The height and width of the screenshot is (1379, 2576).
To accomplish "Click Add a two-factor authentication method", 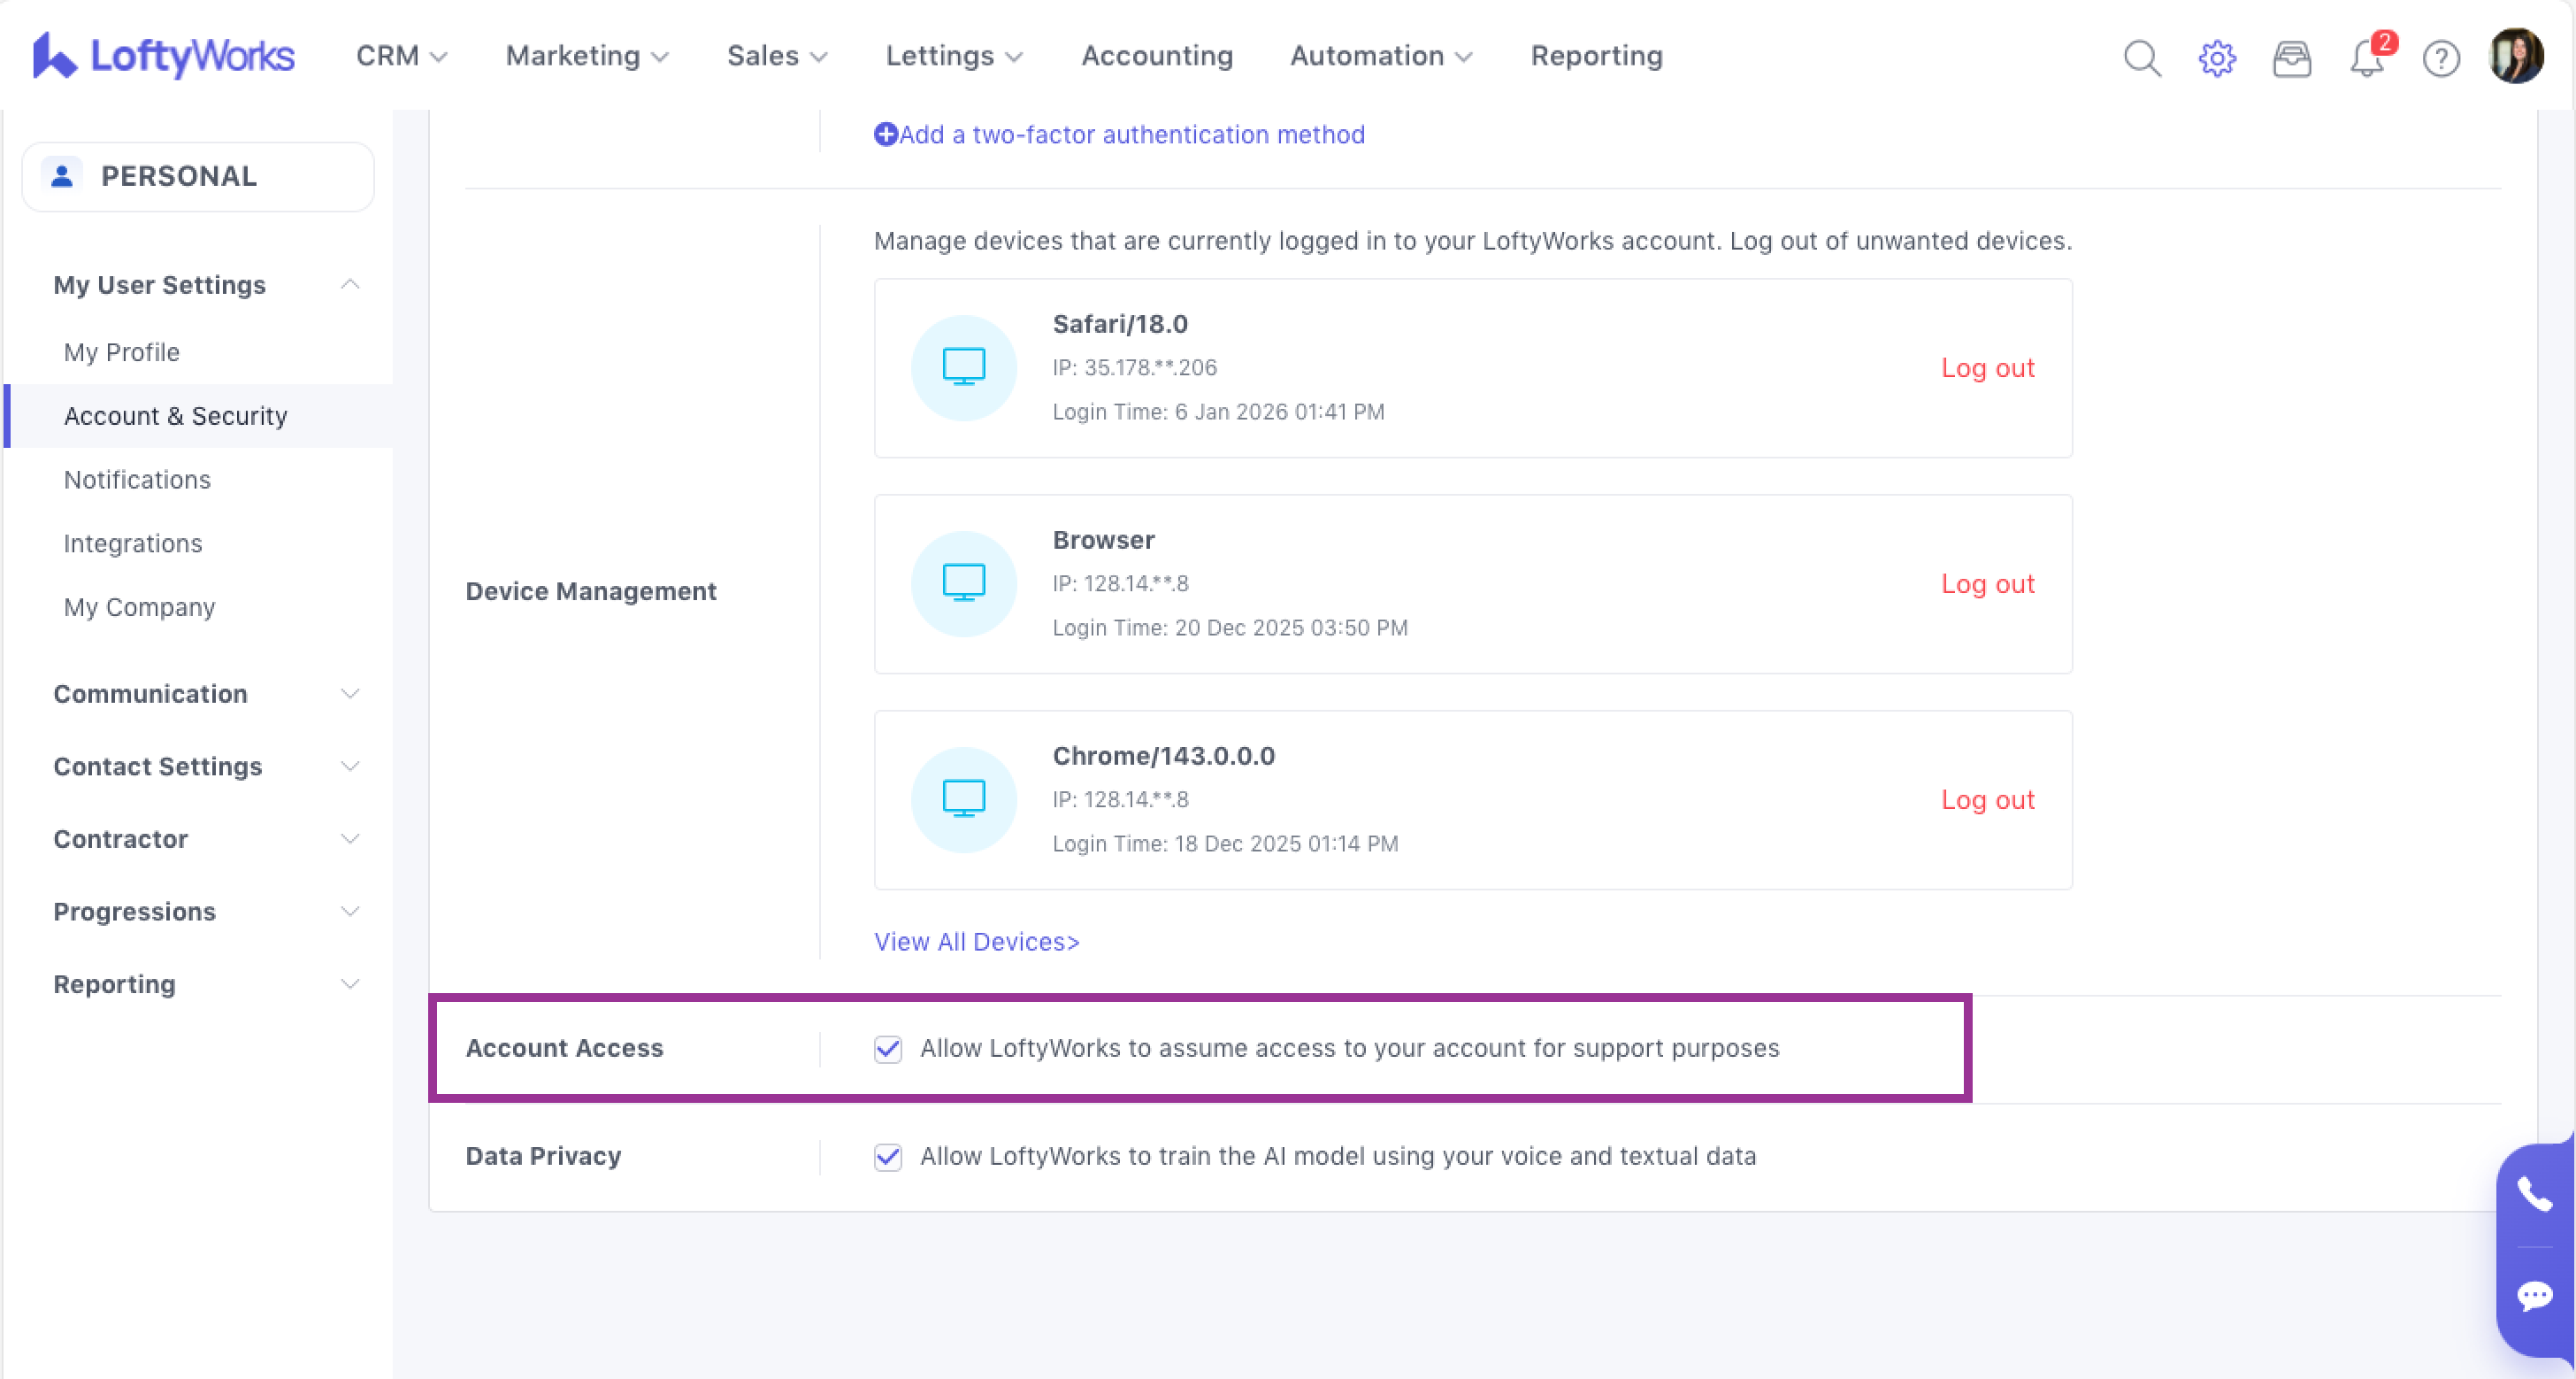I will click(x=1119, y=135).
